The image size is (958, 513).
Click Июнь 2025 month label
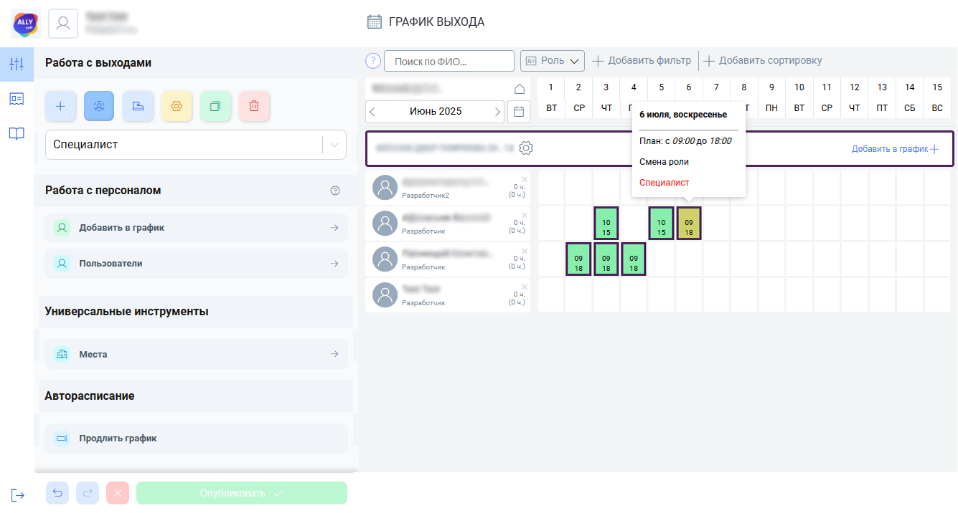[436, 112]
